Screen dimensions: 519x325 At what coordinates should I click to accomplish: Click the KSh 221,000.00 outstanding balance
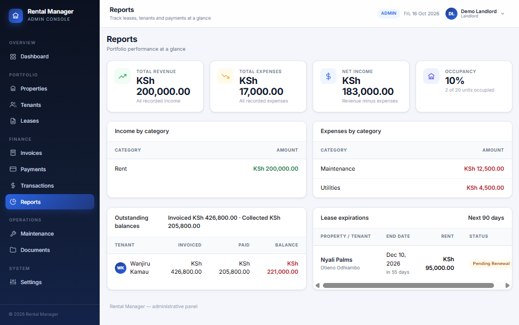tap(283, 268)
